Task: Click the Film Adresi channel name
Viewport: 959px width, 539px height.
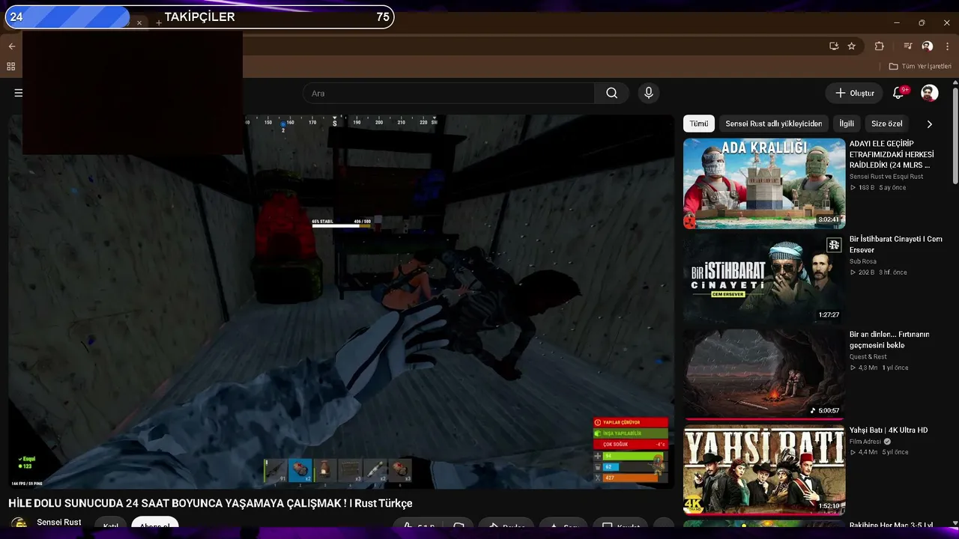Action: tap(865, 442)
